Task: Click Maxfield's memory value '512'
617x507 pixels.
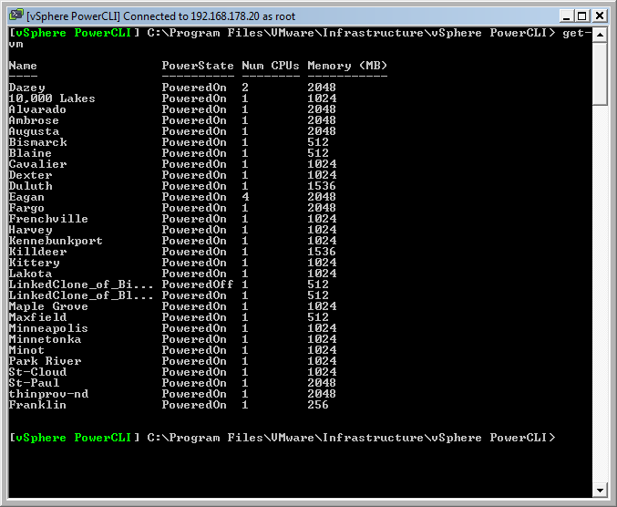Action: click(318, 317)
